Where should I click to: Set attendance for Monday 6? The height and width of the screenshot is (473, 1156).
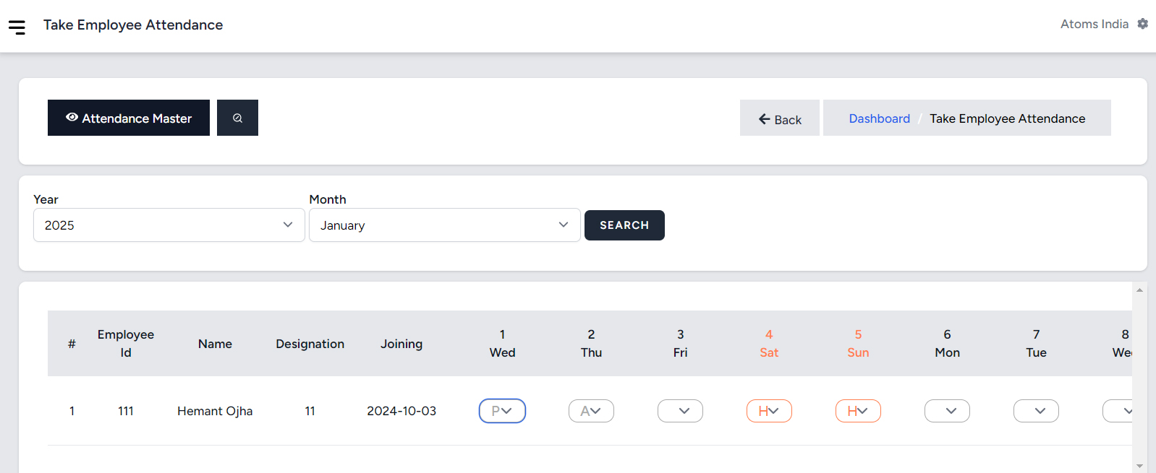(947, 411)
